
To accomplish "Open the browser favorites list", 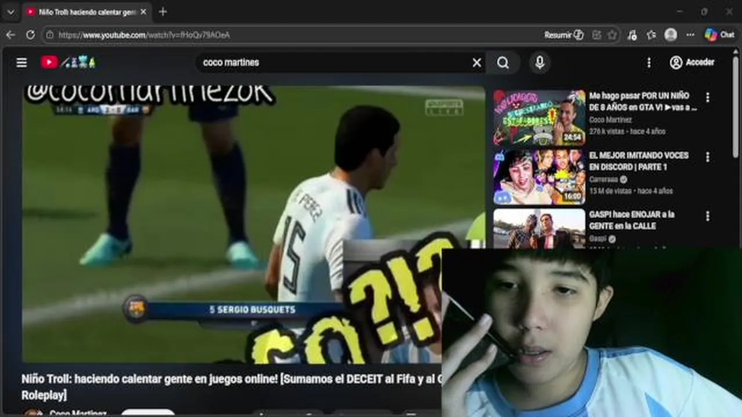I will [x=651, y=35].
